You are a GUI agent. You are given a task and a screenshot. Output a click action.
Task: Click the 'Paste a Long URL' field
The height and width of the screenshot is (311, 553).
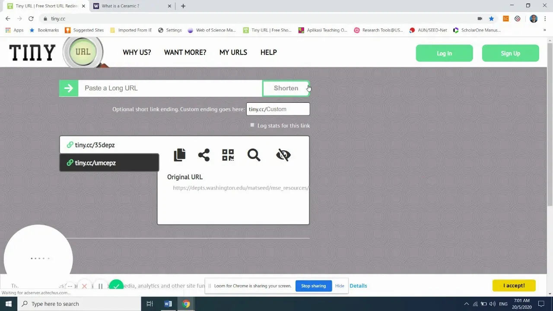[x=170, y=88]
